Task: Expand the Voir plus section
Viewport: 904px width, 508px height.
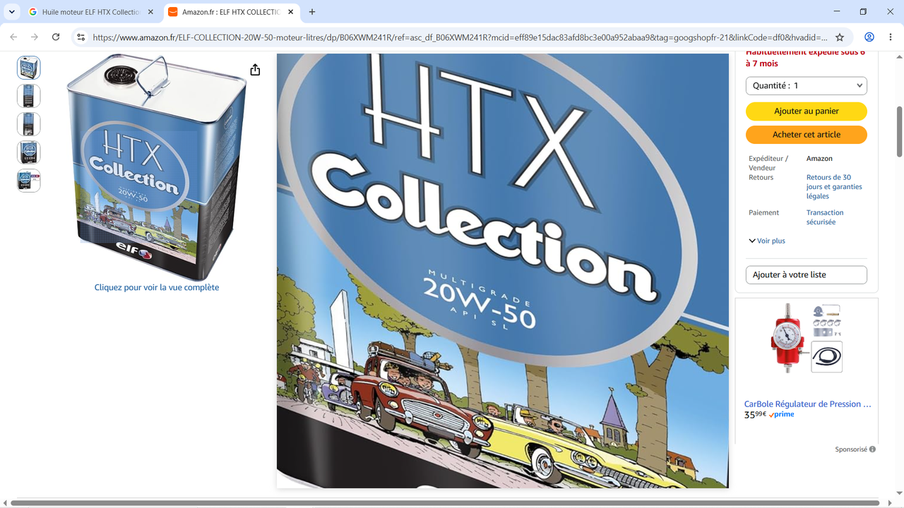Action: tap(767, 241)
